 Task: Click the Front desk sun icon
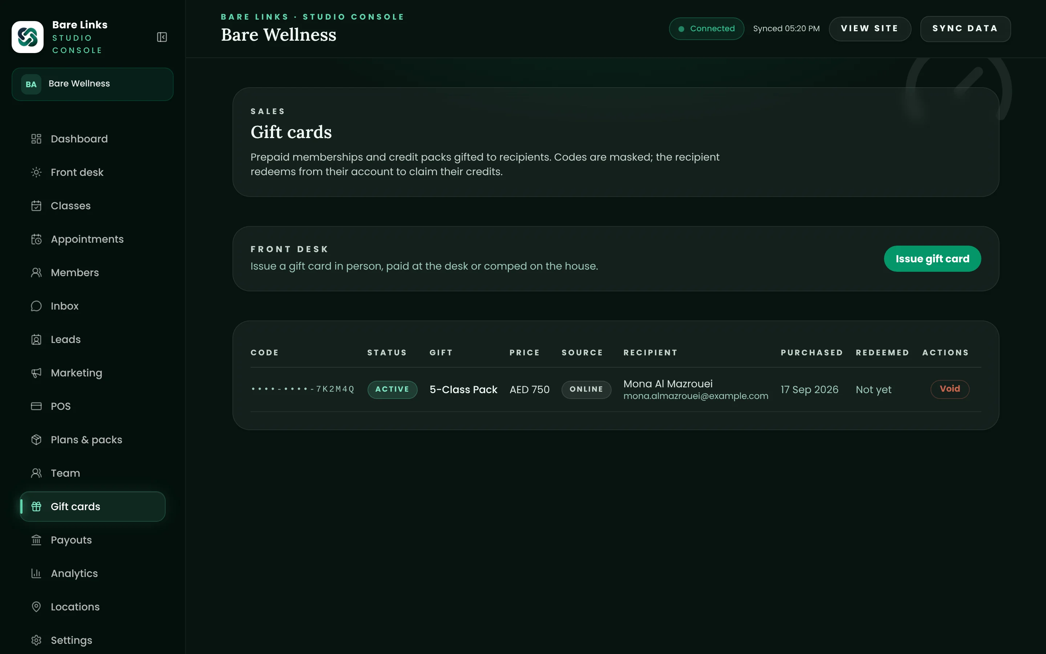pos(36,172)
